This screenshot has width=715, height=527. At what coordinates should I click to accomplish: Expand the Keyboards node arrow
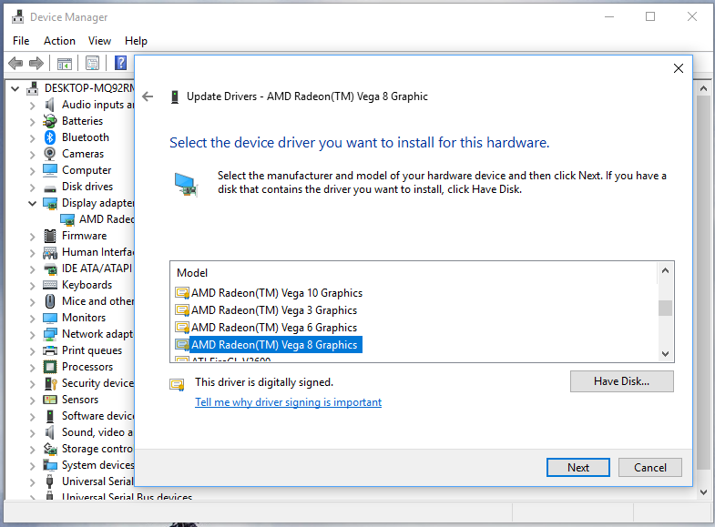32,286
